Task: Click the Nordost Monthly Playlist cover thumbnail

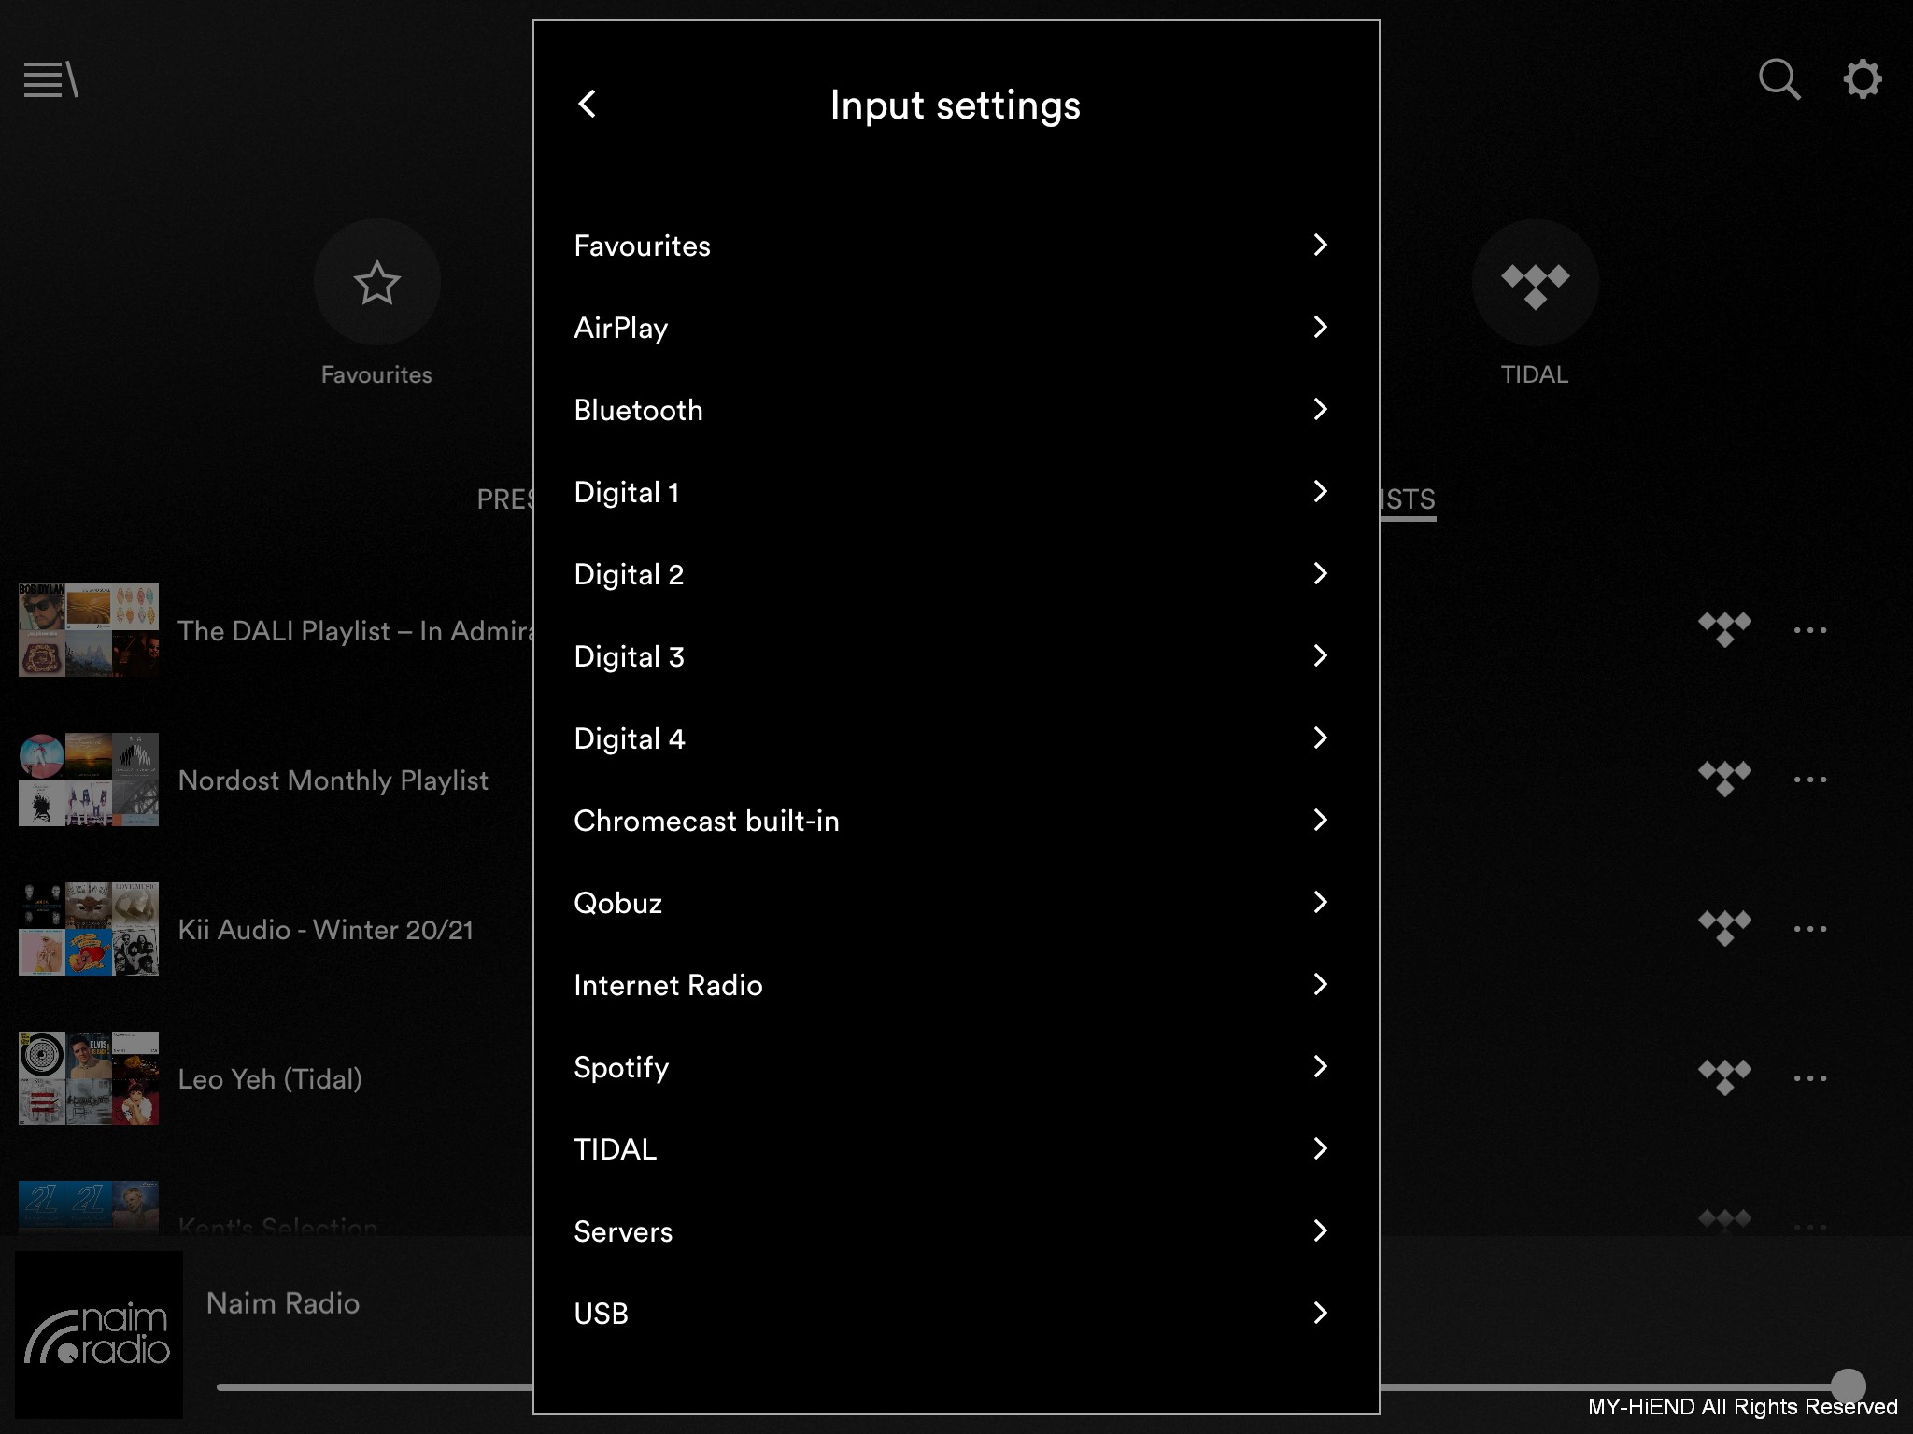Action: (89, 780)
